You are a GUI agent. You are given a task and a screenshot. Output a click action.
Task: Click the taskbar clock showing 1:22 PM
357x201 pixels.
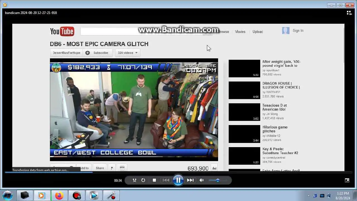coord(343,196)
